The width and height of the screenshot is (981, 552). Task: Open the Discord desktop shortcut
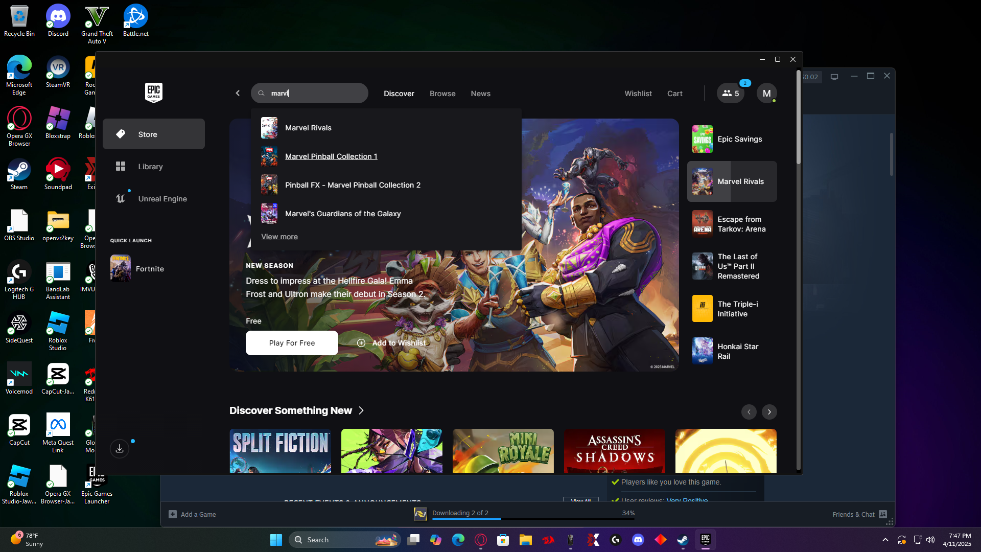click(58, 21)
